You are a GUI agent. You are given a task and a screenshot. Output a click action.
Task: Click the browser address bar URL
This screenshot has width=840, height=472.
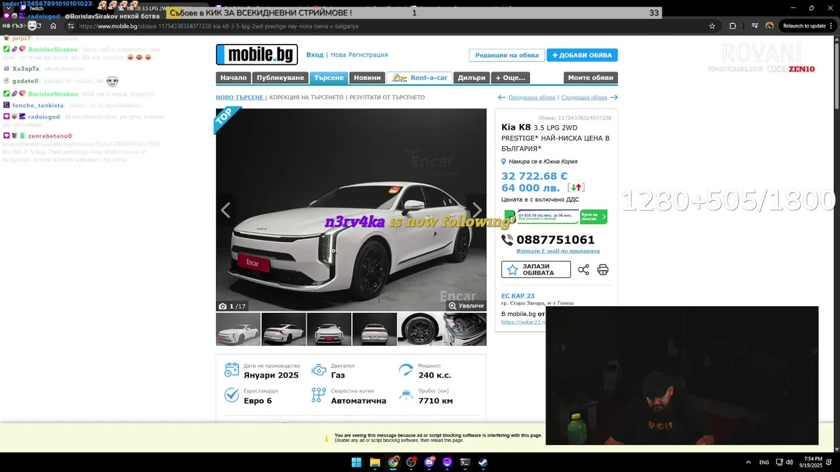pyautogui.click(x=219, y=26)
